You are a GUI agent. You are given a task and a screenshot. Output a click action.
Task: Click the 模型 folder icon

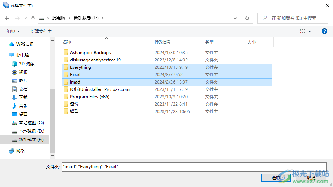point(66,111)
